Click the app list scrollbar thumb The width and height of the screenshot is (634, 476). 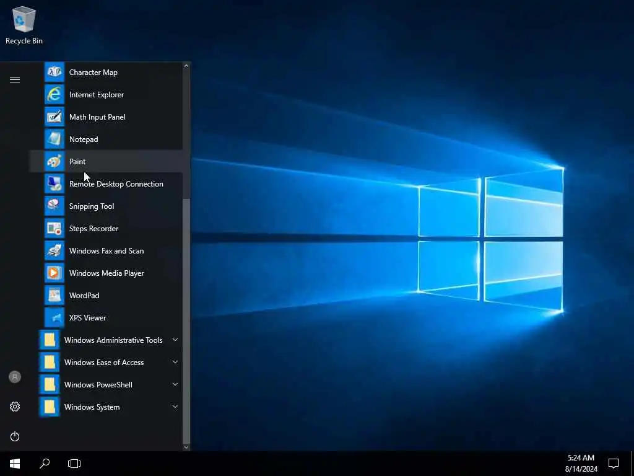[186, 322]
